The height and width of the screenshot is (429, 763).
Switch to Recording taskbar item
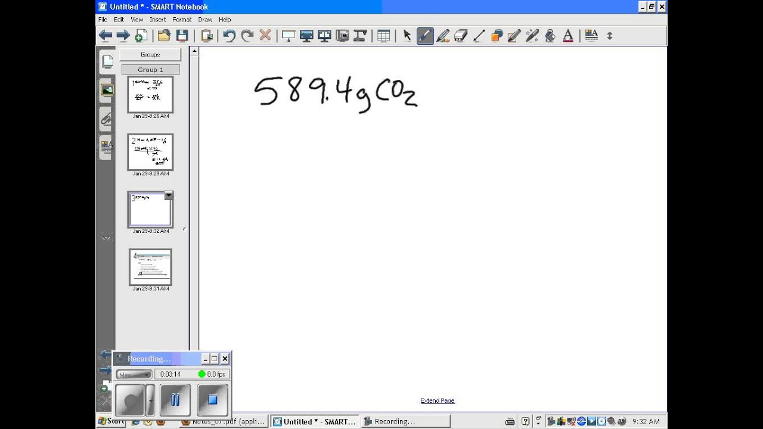tap(405, 421)
